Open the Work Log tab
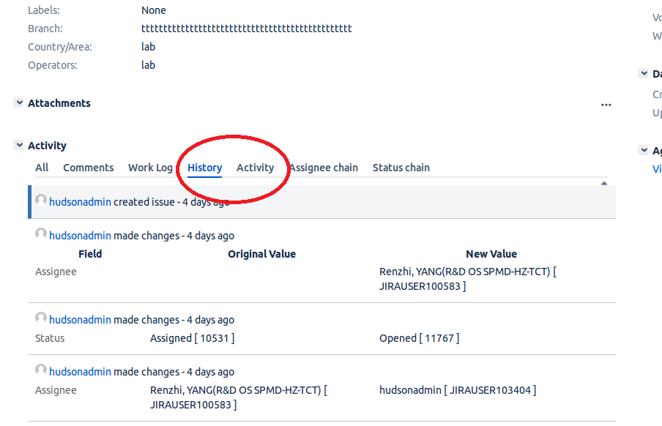662x426 pixels. (x=150, y=167)
